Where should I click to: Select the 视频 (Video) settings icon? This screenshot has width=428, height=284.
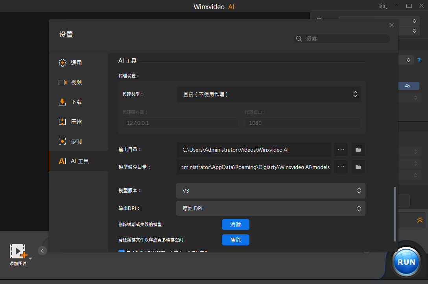(x=62, y=82)
